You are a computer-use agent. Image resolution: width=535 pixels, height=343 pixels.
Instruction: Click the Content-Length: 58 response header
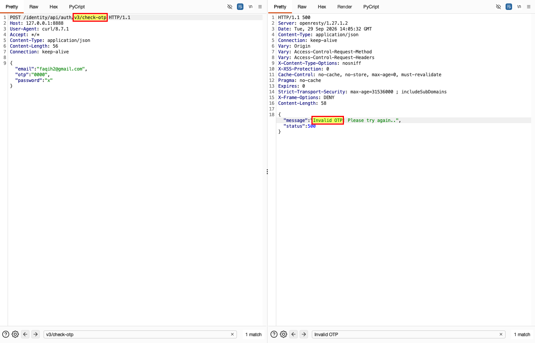click(x=302, y=103)
